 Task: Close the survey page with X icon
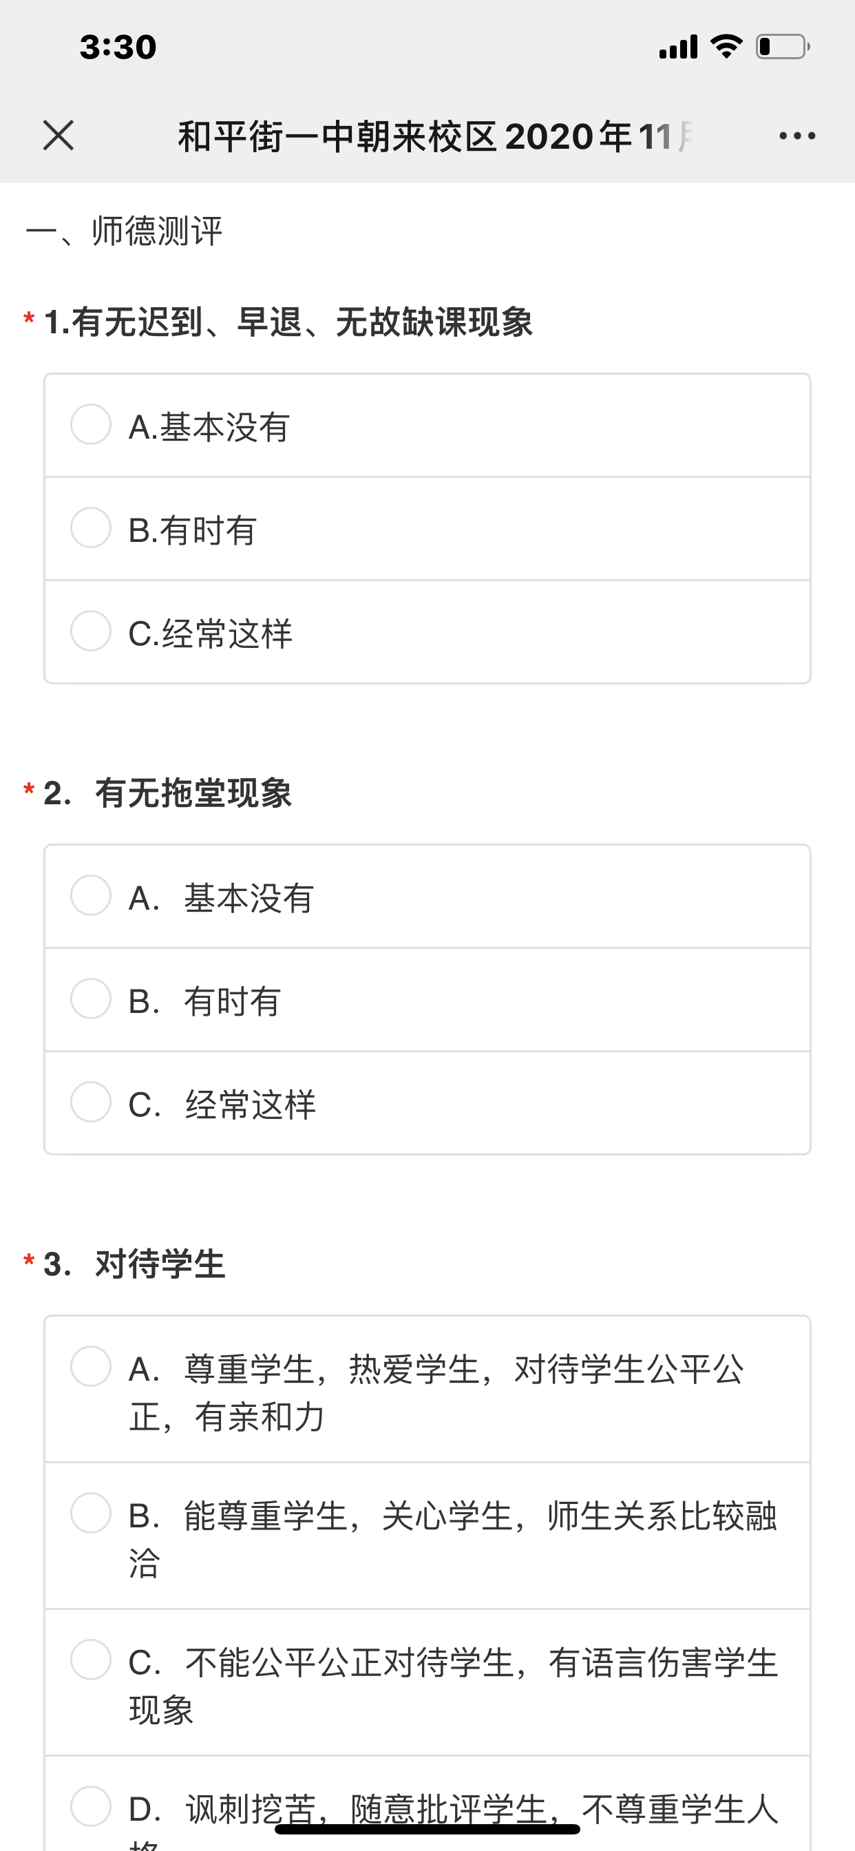pyautogui.click(x=59, y=136)
